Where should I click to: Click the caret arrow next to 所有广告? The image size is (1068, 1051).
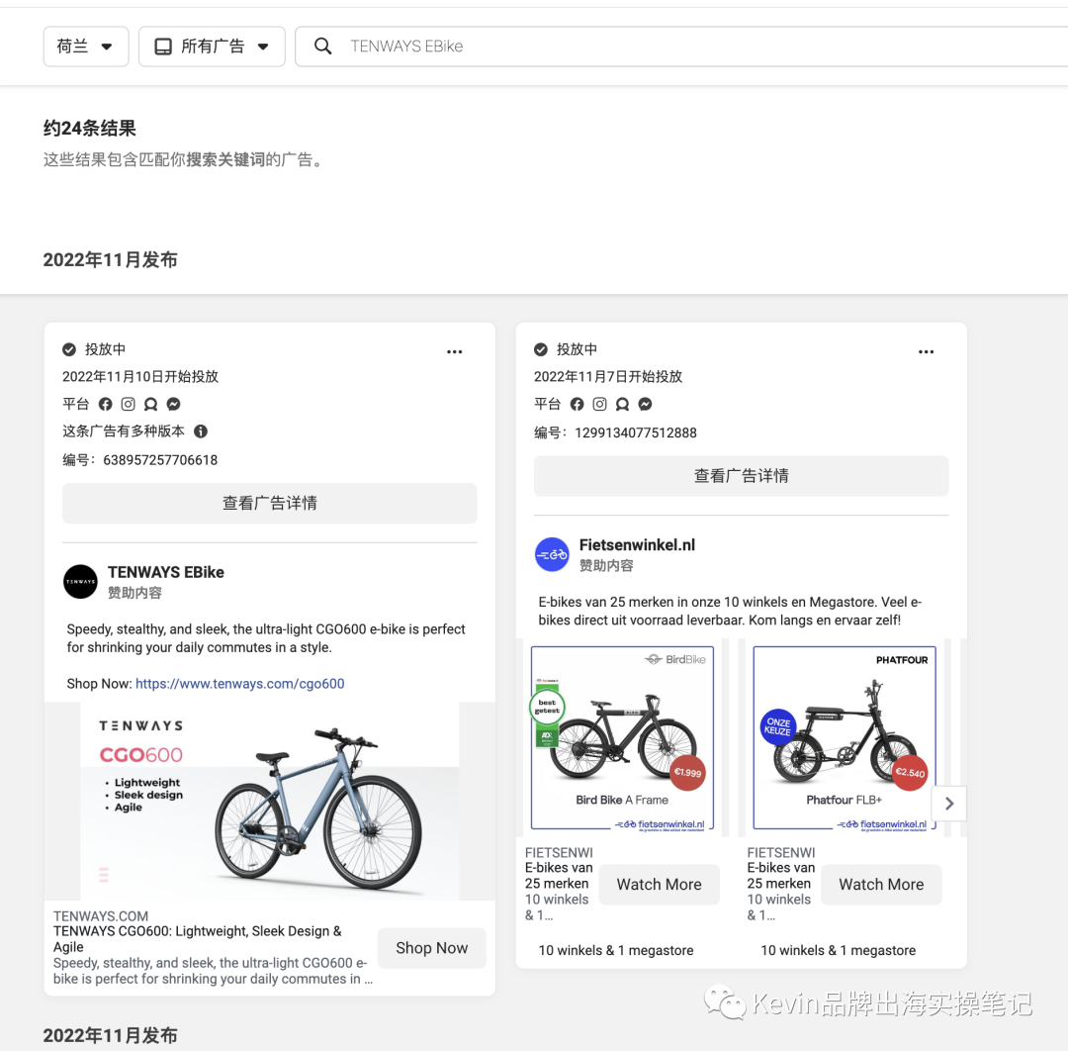coord(263,48)
